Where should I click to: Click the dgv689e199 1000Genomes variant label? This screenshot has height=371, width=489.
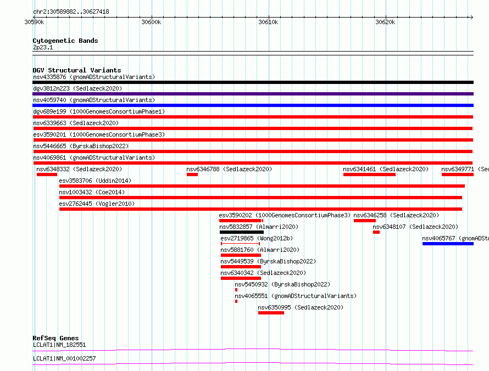99,111
